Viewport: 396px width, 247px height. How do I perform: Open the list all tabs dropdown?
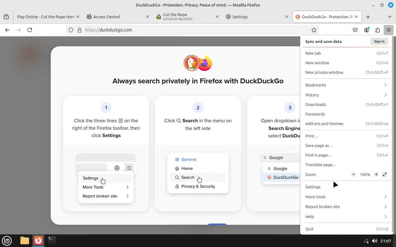click(x=390, y=17)
